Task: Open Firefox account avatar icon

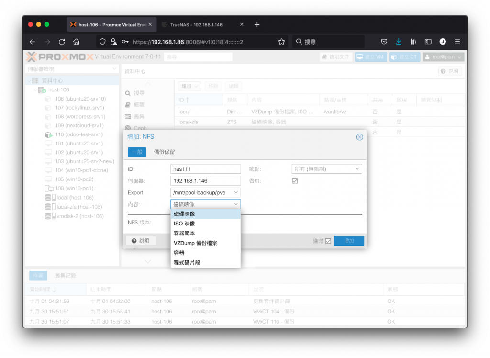Action: [443, 42]
